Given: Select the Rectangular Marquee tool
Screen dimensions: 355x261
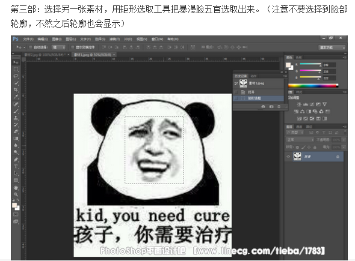Looking at the screenshot, I should click(x=16, y=69).
